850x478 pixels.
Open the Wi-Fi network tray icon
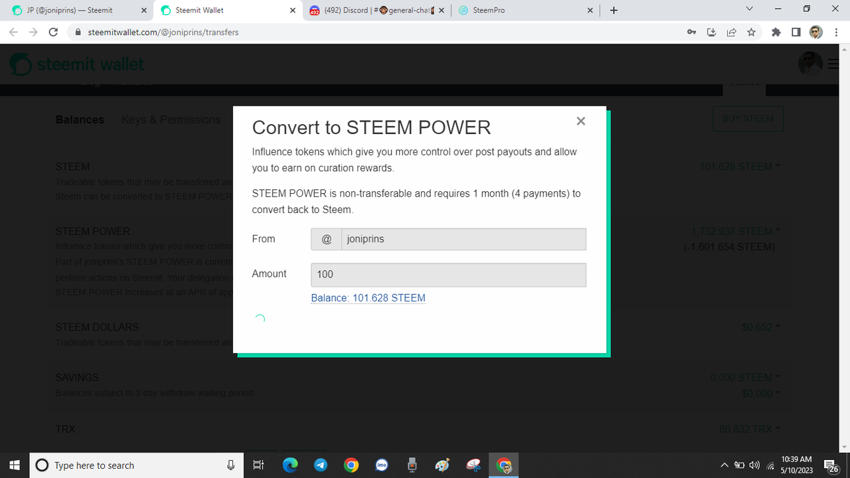click(770, 465)
